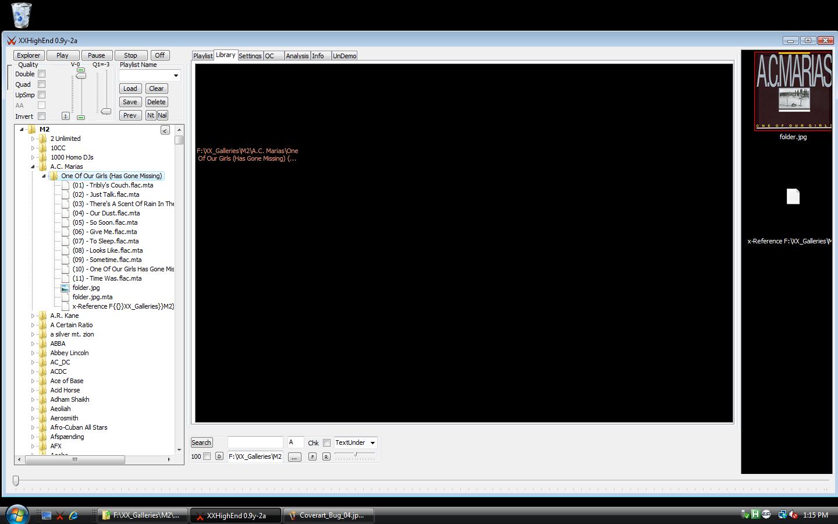Toggle the UpSmp checkbox
This screenshot has height=524, width=838.
pyautogui.click(x=41, y=95)
